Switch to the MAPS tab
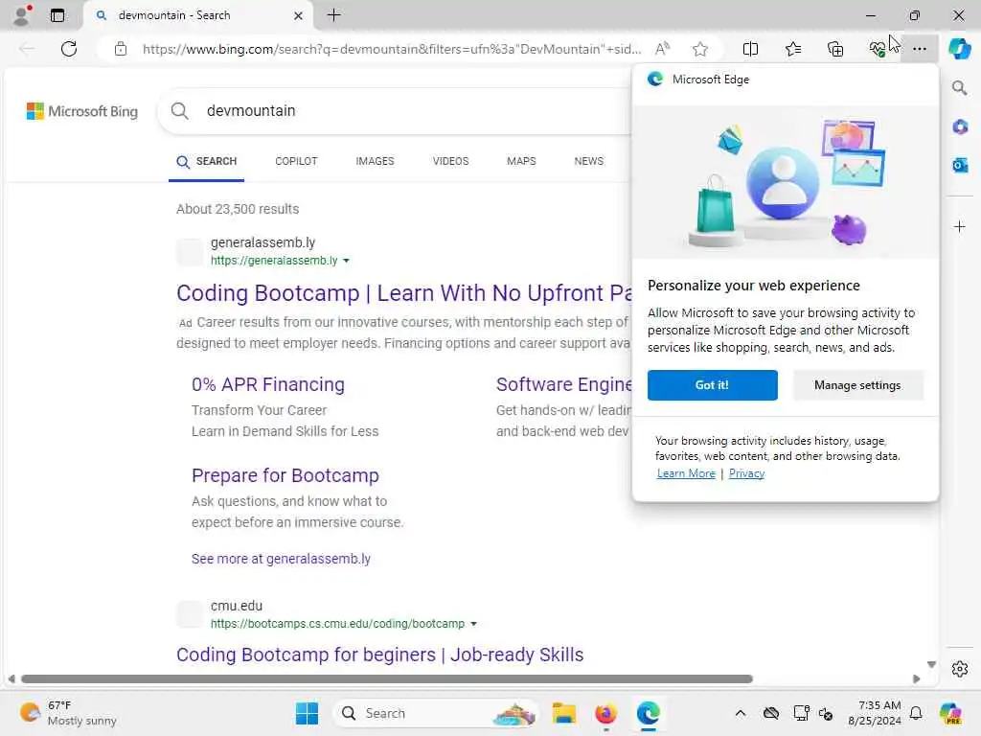Viewport: 981px width, 736px height. 521,161
